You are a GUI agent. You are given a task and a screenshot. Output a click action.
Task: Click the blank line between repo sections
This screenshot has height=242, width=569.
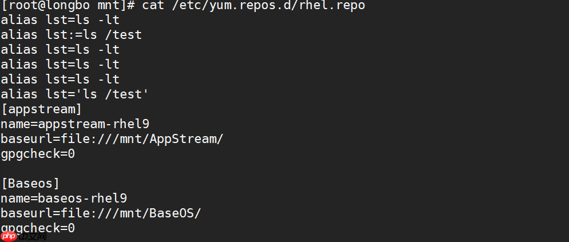click(284, 169)
